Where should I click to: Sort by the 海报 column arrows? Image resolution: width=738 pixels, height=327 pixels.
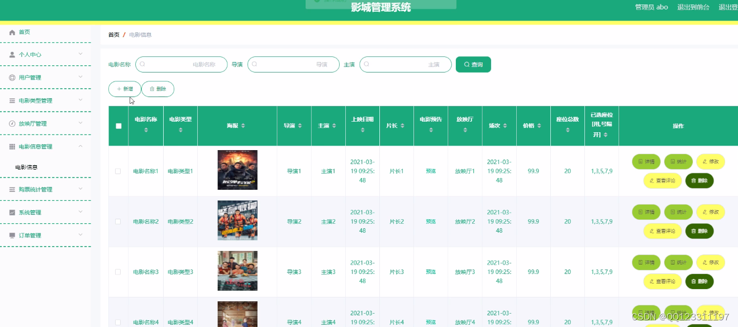click(243, 126)
